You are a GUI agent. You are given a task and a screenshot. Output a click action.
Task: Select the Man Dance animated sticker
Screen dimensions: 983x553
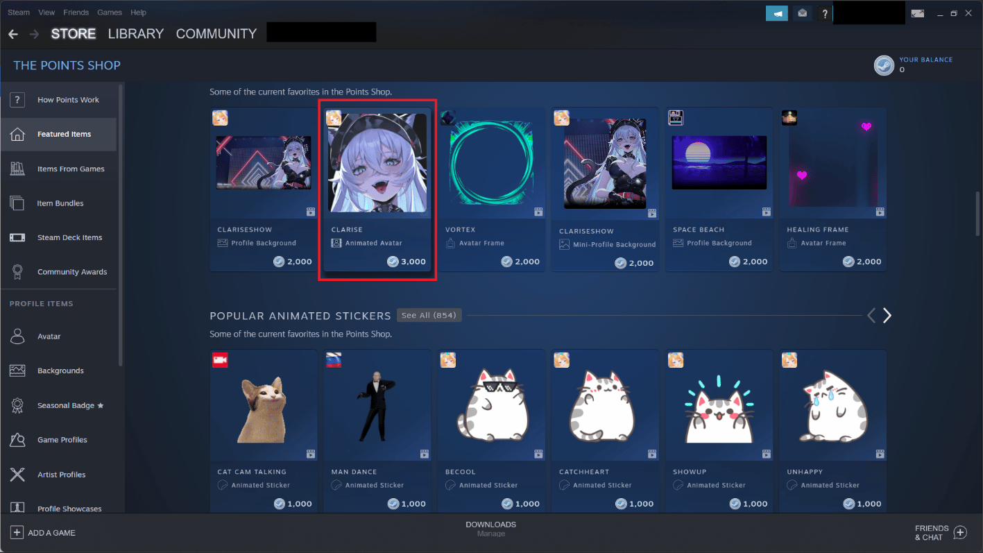click(x=377, y=431)
